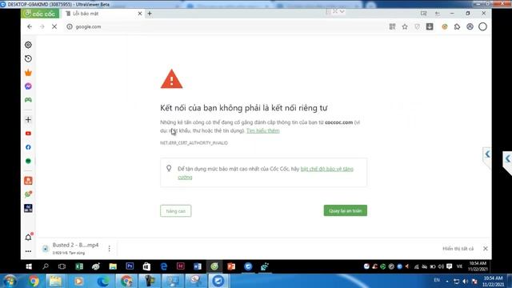512x288 pixels.
Task: Open Chrome on the local taskbar
Action: coord(34,281)
